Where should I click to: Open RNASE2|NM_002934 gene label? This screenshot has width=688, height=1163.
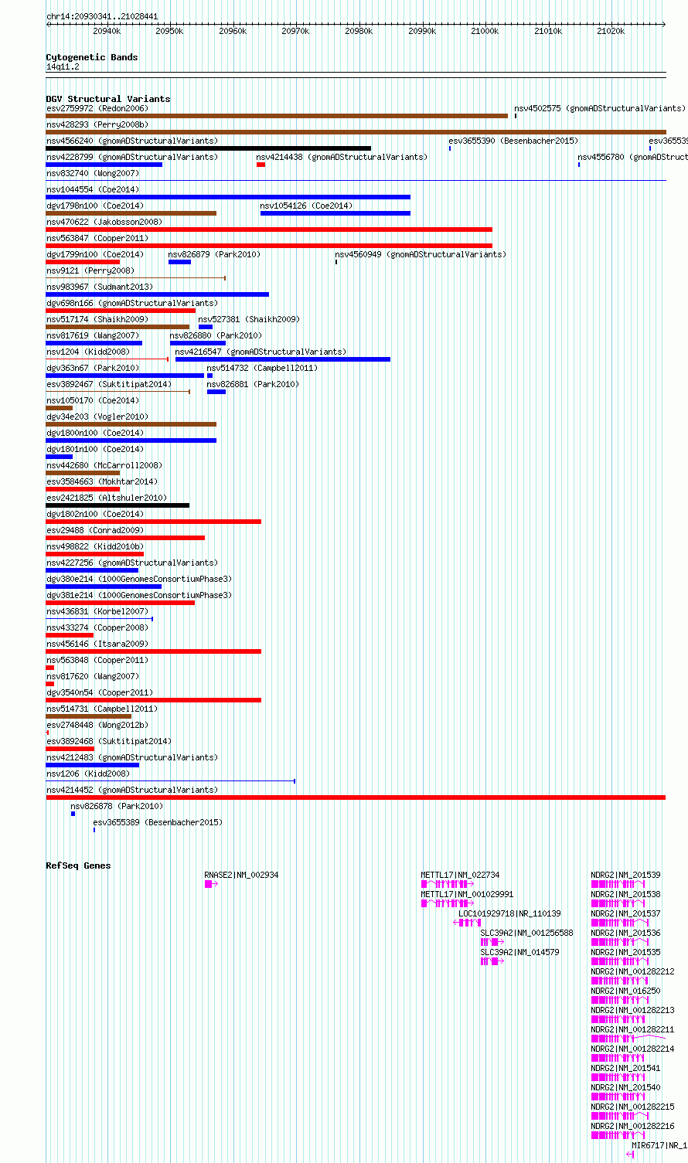click(241, 875)
